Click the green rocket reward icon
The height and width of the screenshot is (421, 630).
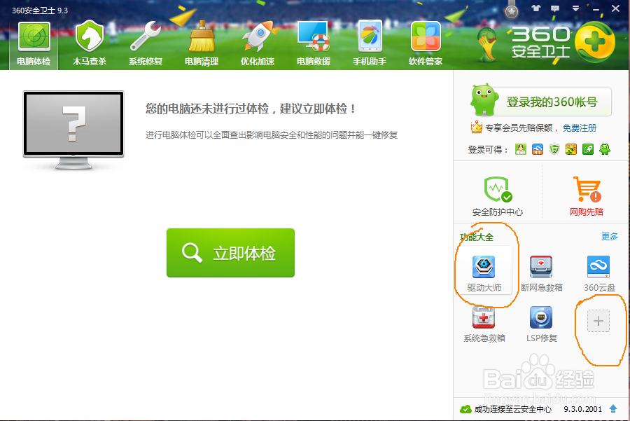(588, 150)
